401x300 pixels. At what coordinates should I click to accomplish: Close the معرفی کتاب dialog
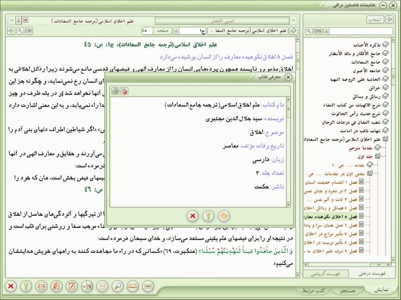pos(288,77)
